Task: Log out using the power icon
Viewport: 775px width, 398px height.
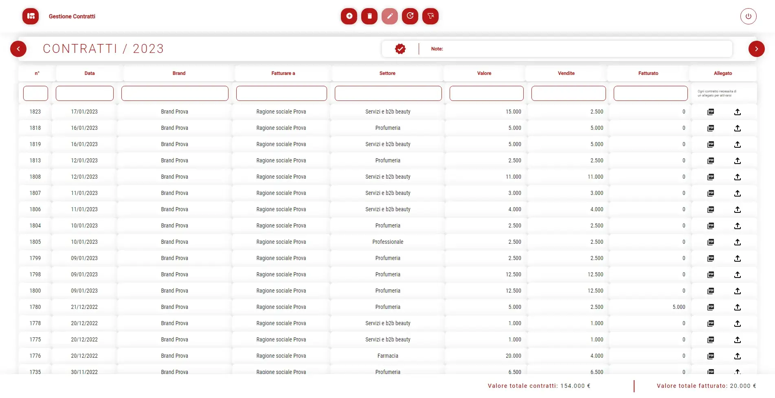Action: (x=749, y=16)
